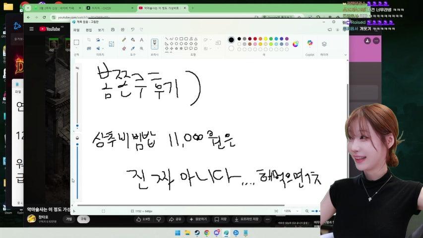Click the YouTube ask (질문하기) button
423x238 pixels.
pos(198,219)
